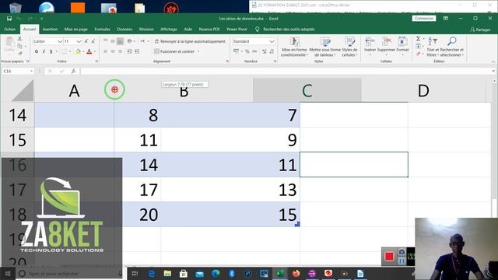Click AutoSum sigma icon
498x280 pixels.
419,39
